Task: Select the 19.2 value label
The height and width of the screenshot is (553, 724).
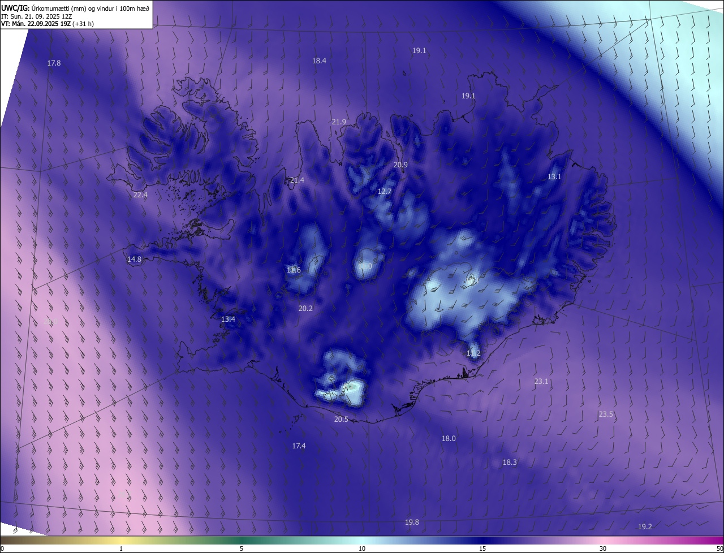Action: (645, 527)
